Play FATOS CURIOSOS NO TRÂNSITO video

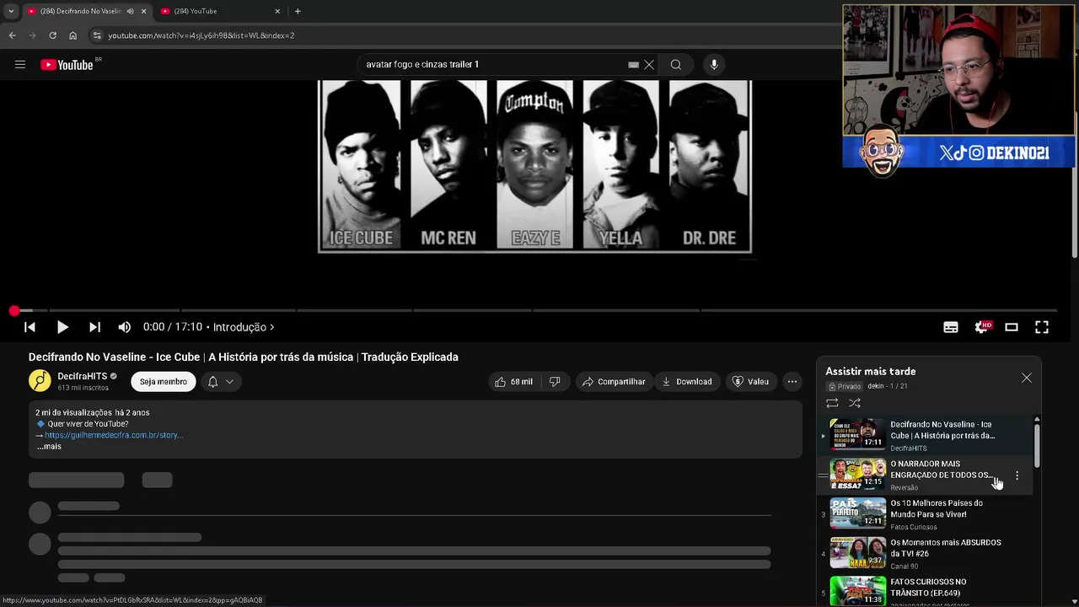925,592
